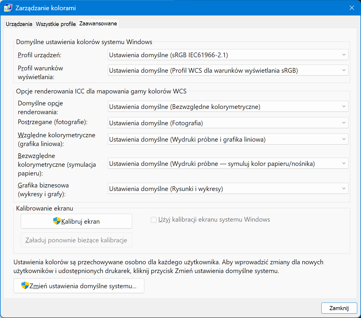Viewport: 361px width, 318px height.
Task: Select the Zaawansowane tab
Action: [x=98, y=23]
